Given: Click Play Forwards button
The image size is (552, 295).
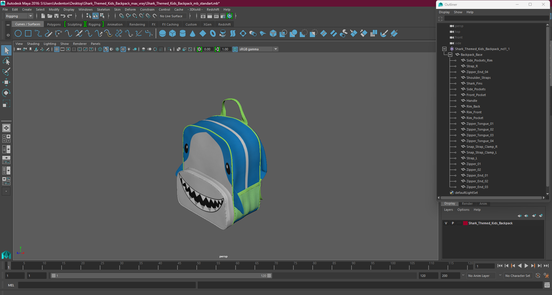Looking at the screenshot, I should coord(526,266).
